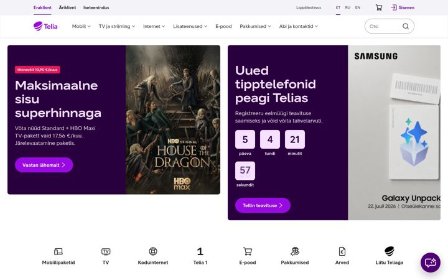Open the Ligipääsetavus link
This screenshot has height=280, width=448.
(x=309, y=7)
